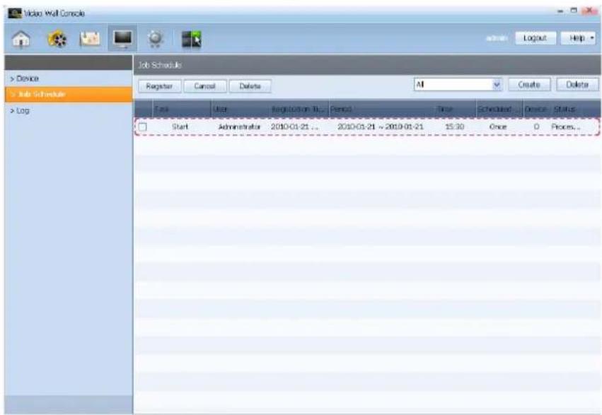
Task: Select the 'Start' task cell
Action: coord(180,127)
